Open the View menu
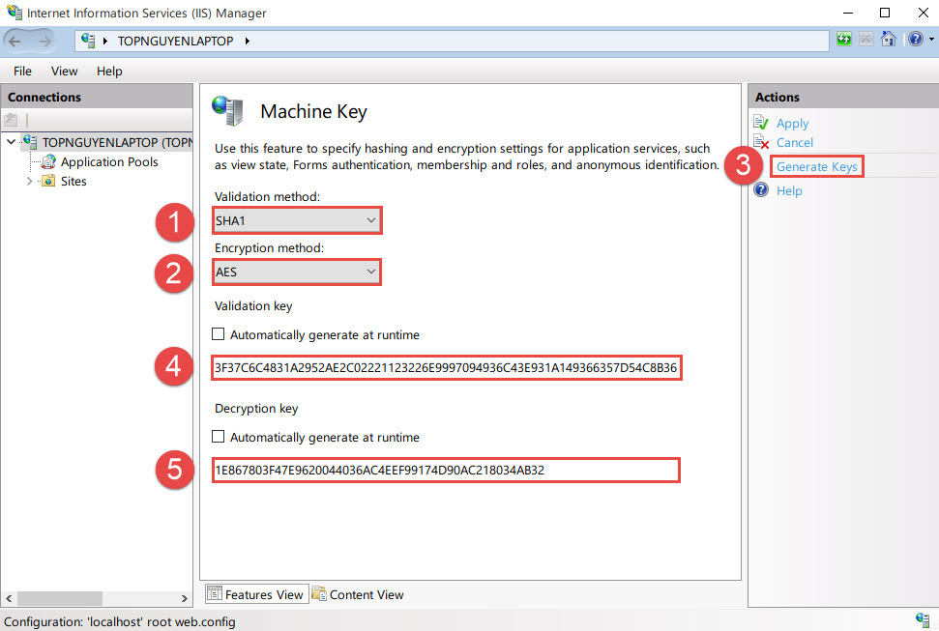This screenshot has width=939, height=631. coord(64,71)
